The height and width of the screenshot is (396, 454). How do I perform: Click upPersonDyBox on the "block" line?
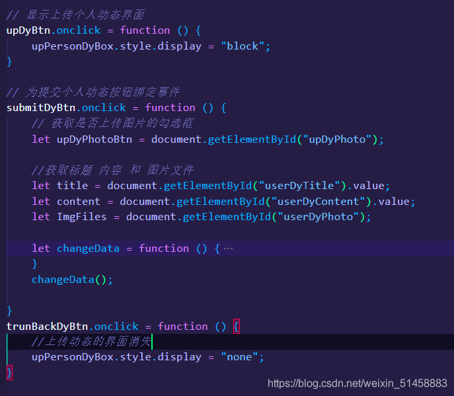pos(73,46)
